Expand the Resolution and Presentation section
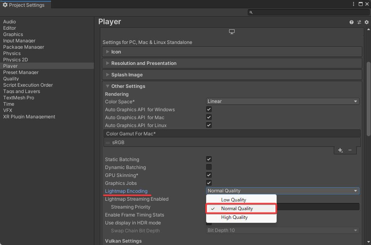371x245 pixels. [144, 63]
